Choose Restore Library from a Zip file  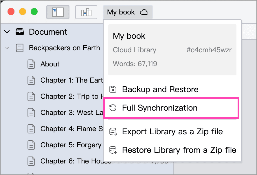pos(172,150)
